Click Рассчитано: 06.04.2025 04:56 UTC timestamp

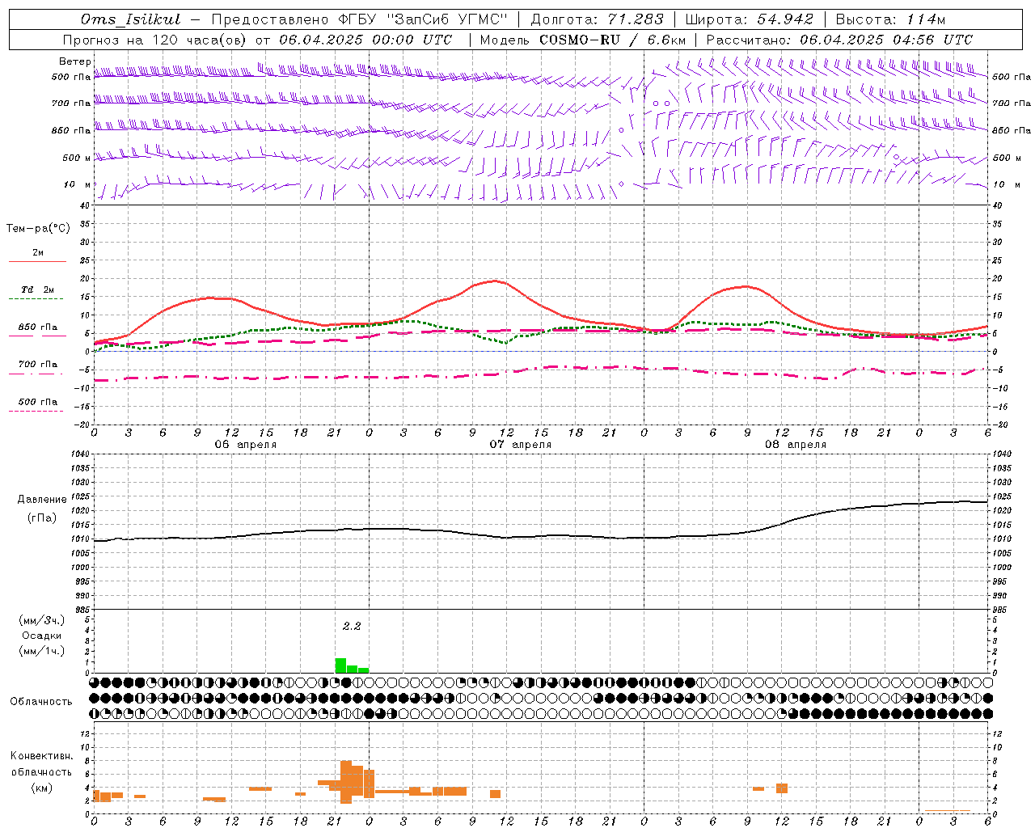click(x=839, y=40)
